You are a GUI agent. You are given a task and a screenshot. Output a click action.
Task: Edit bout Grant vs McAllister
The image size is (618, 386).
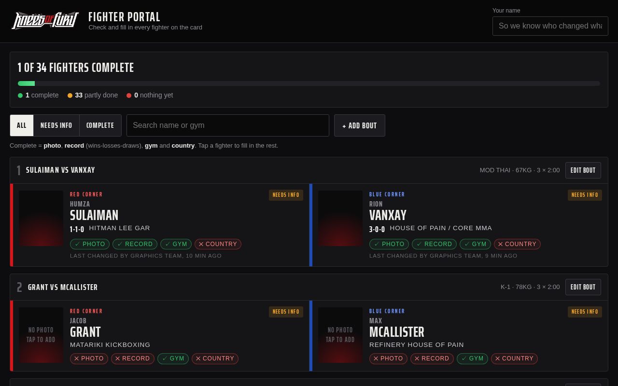tap(583, 287)
